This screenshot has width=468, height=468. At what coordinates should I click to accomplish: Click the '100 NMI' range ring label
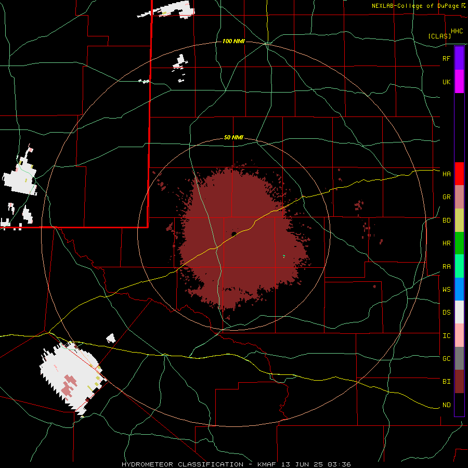point(233,41)
